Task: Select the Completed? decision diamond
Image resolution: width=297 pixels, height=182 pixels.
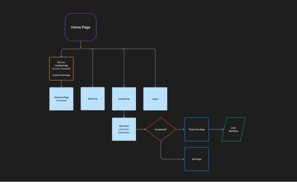Action: click(x=161, y=129)
